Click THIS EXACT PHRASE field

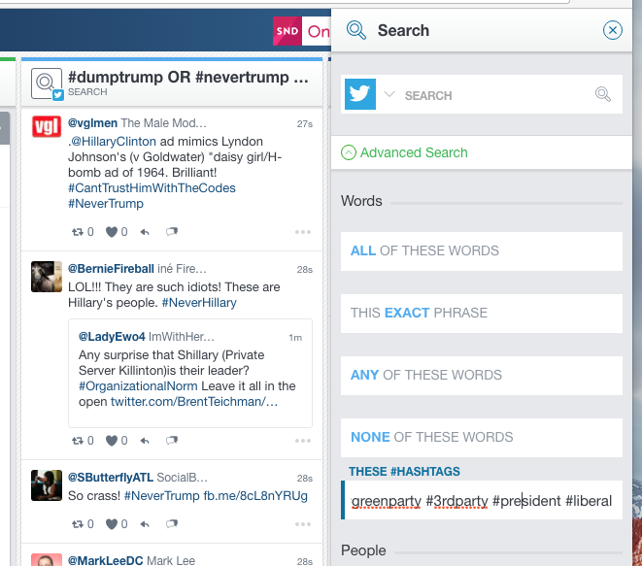(482, 313)
